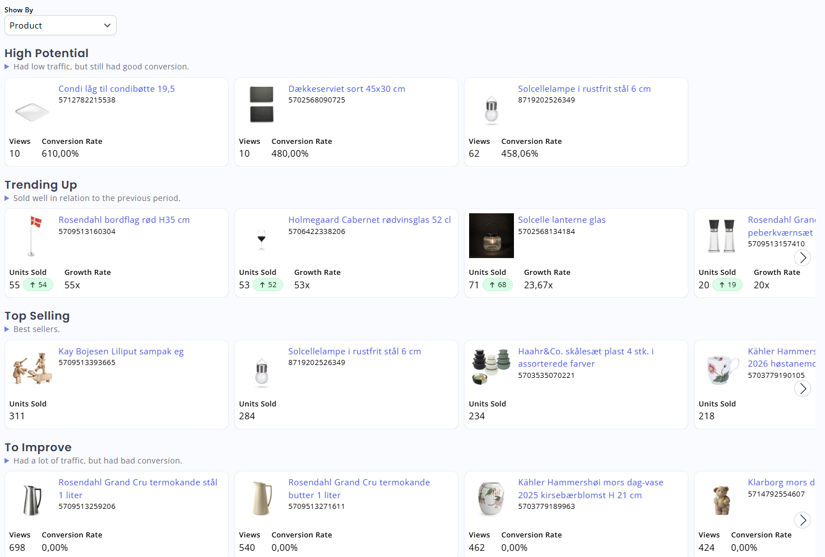
Task: Open Holmegaard Cabernet rødvinsglas 52 cl link
Action: click(x=369, y=219)
